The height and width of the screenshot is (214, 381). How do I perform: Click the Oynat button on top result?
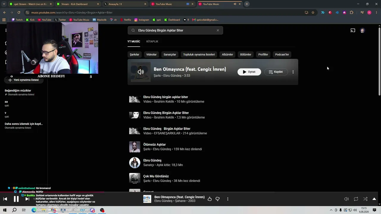249,72
